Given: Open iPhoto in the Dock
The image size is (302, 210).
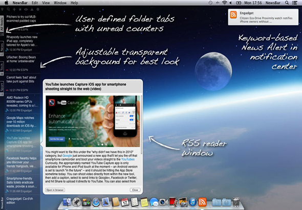Looking at the screenshot, I should pyautogui.click(x=183, y=202).
